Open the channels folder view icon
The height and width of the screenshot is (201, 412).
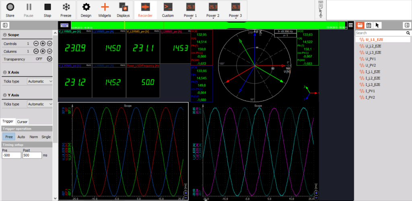(x=360, y=25)
